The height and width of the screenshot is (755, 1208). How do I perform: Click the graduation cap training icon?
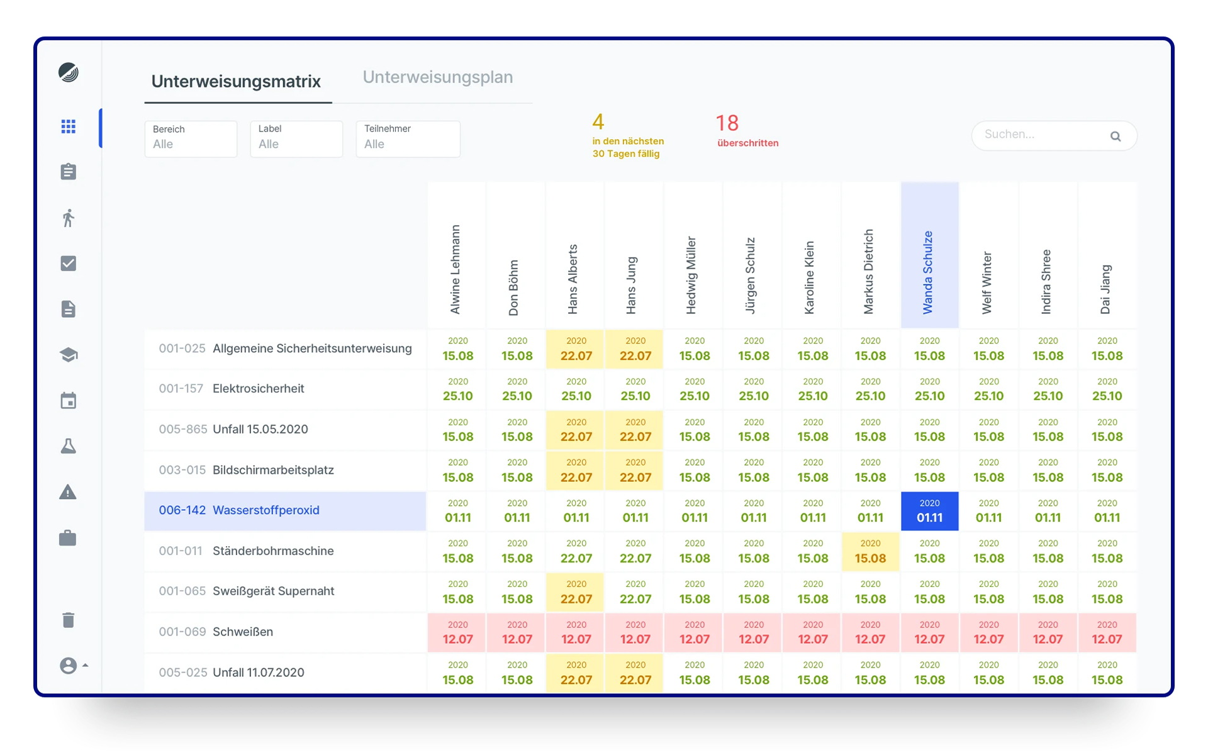click(x=68, y=355)
